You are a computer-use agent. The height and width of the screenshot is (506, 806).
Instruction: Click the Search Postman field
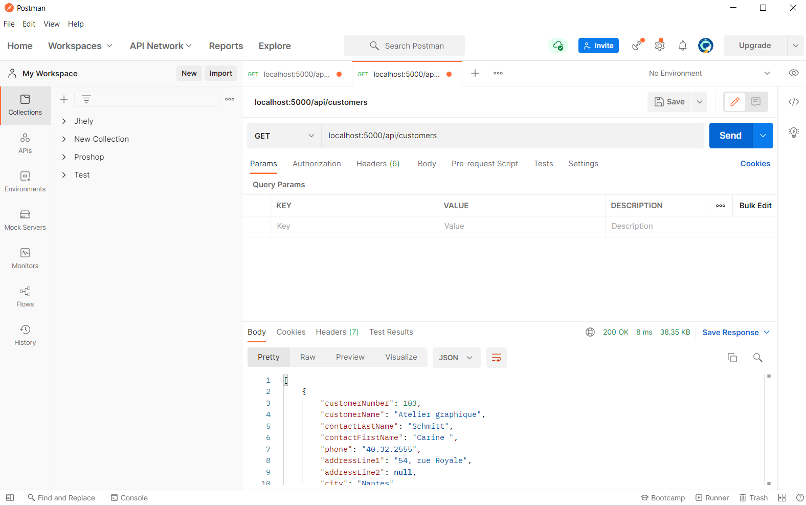pos(405,46)
